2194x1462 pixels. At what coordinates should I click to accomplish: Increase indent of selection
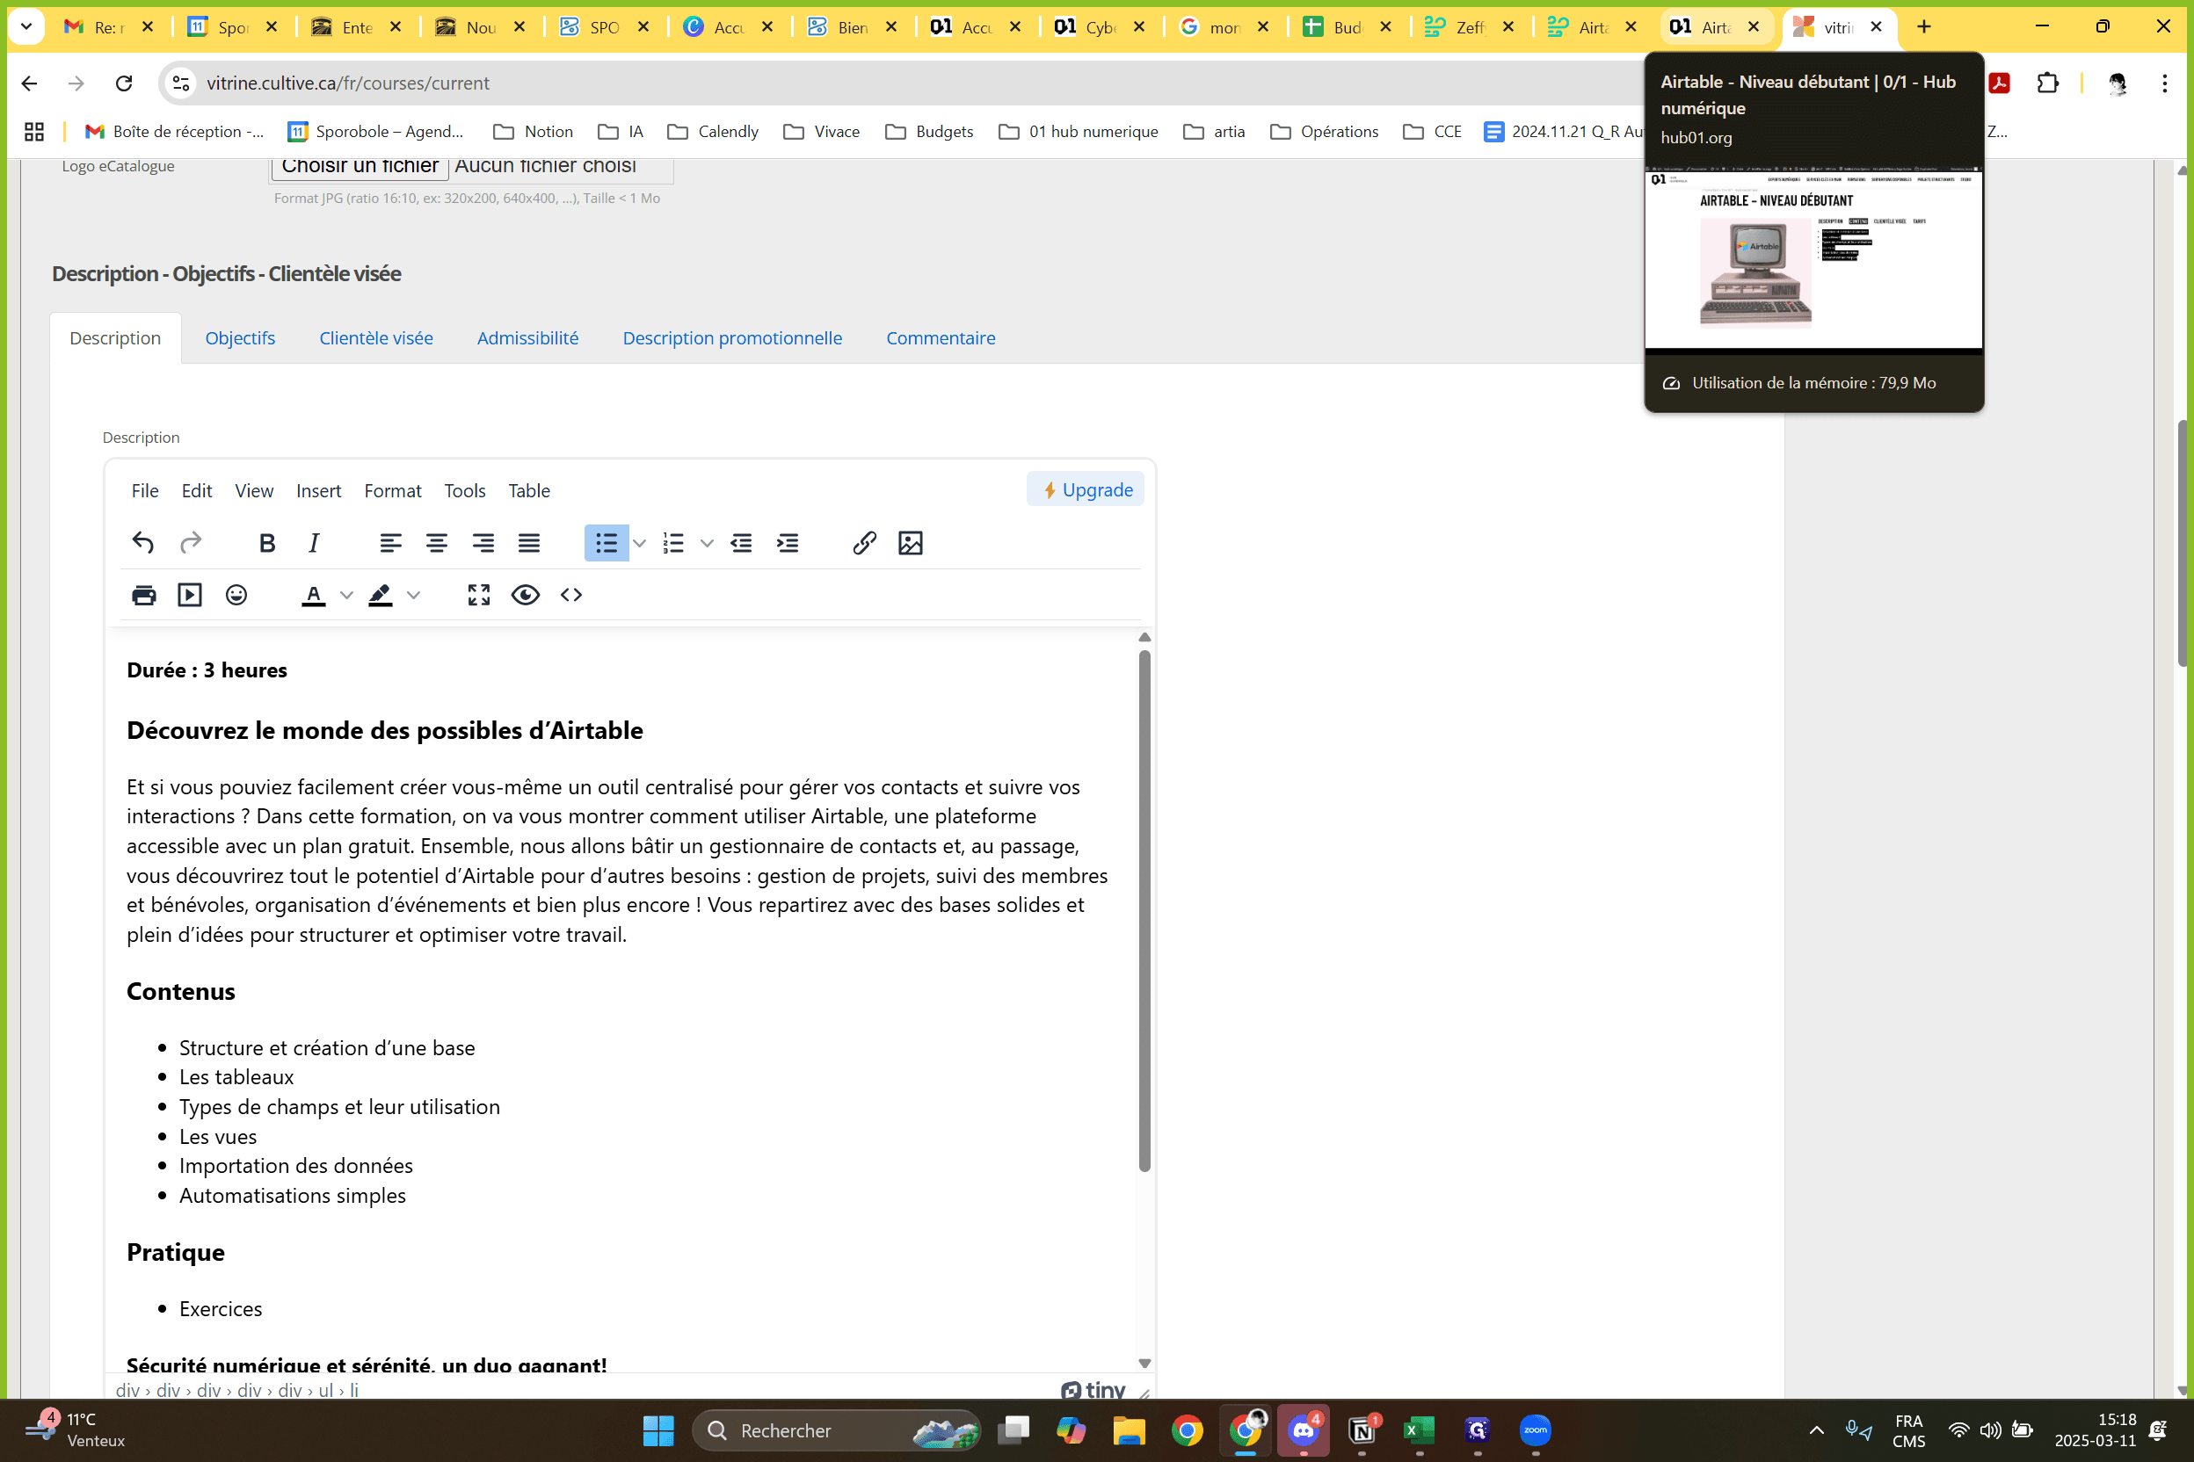[788, 543]
